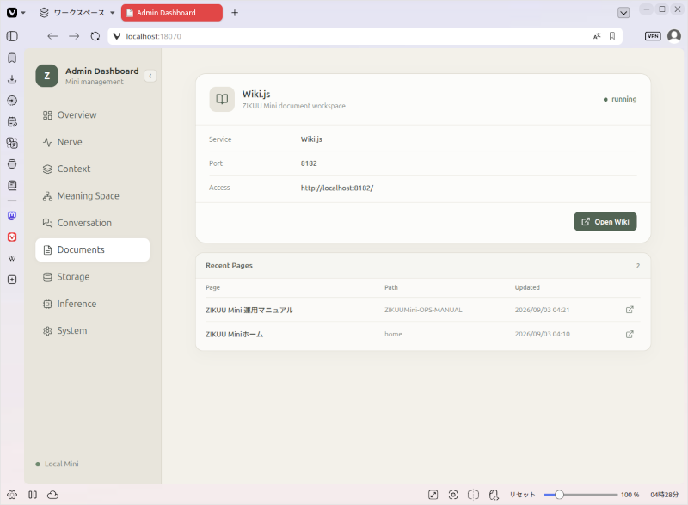Bookmark this page via address bar icon
The width and height of the screenshot is (688, 505).
pyautogui.click(x=612, y=36)
